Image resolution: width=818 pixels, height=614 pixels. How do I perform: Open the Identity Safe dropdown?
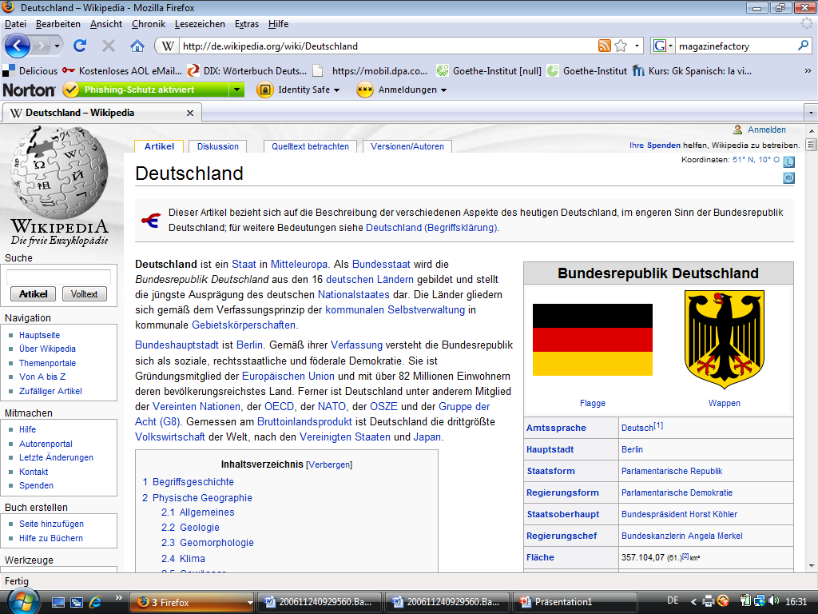(336, 90)
